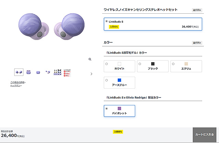The height and width of the screenshot is (143, 219).
Task: Click the ホワイト label text
Action: point(119,68)
